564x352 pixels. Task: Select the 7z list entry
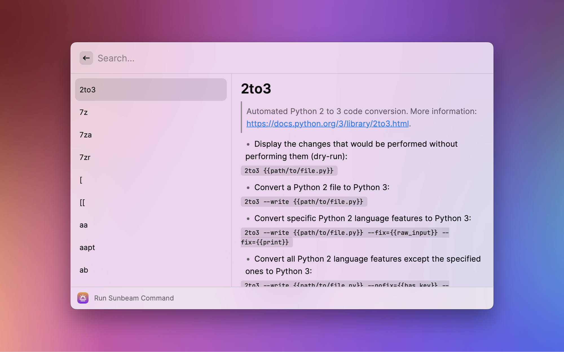[151, 112]
